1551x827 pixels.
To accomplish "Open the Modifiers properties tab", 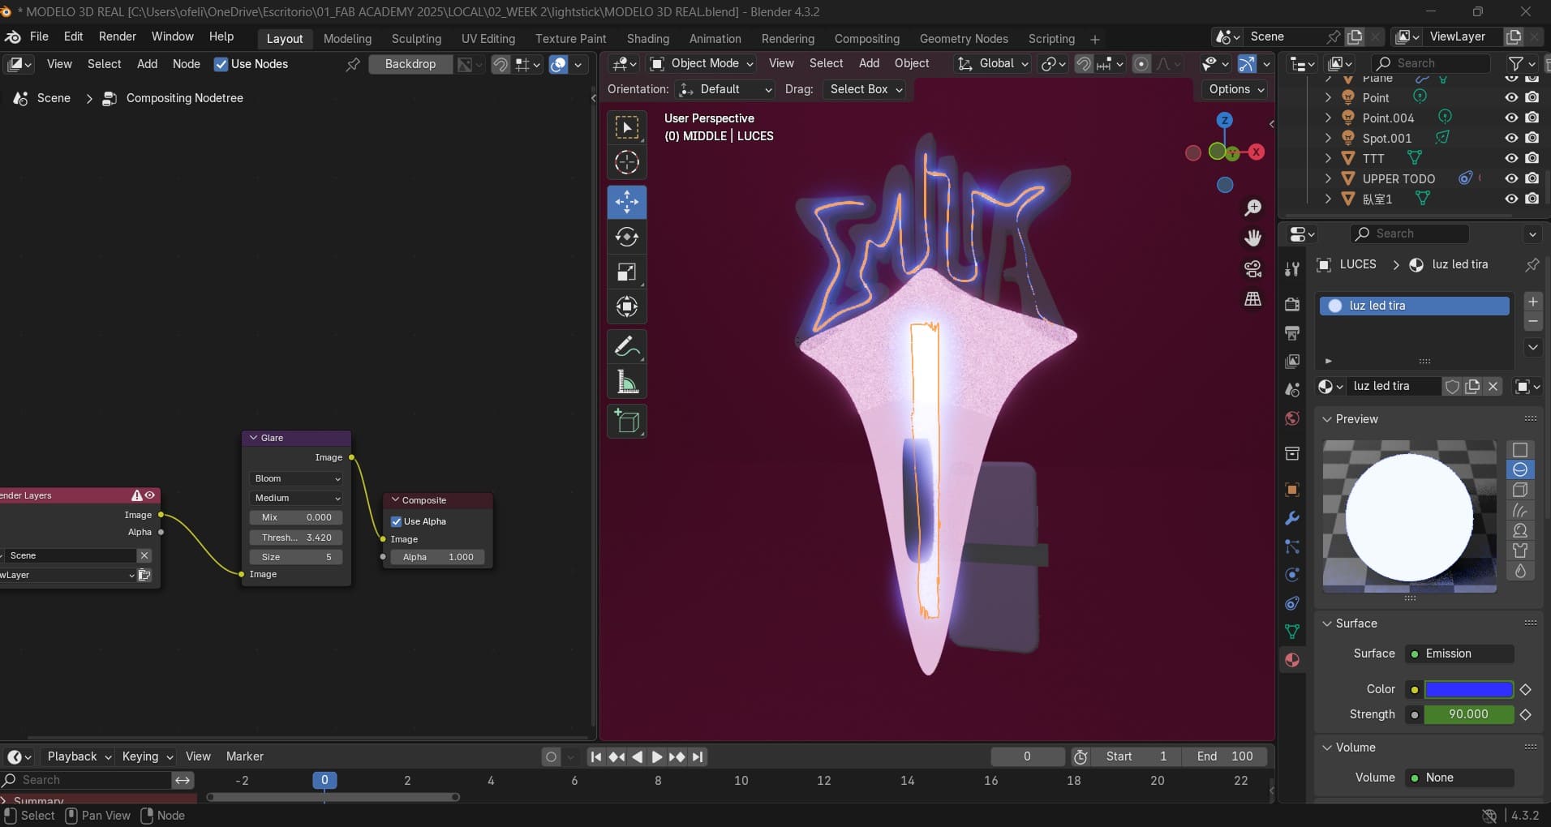I will 1292,518.
